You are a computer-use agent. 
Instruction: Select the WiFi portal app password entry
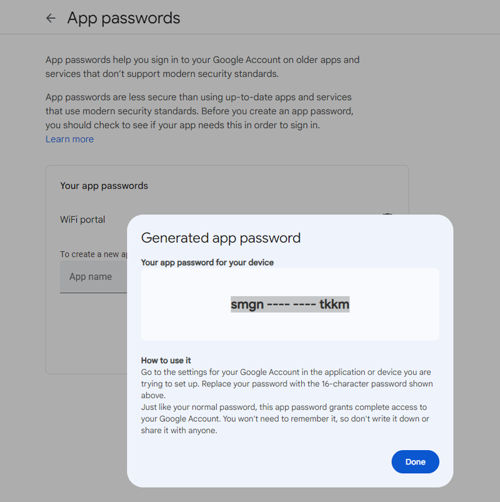[82, 219]
